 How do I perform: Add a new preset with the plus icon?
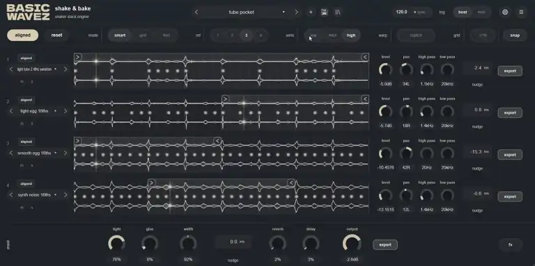click(311, 13)
